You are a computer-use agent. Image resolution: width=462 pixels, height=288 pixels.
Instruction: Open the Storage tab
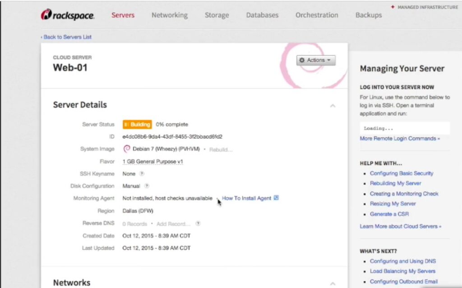coord(217,15)
